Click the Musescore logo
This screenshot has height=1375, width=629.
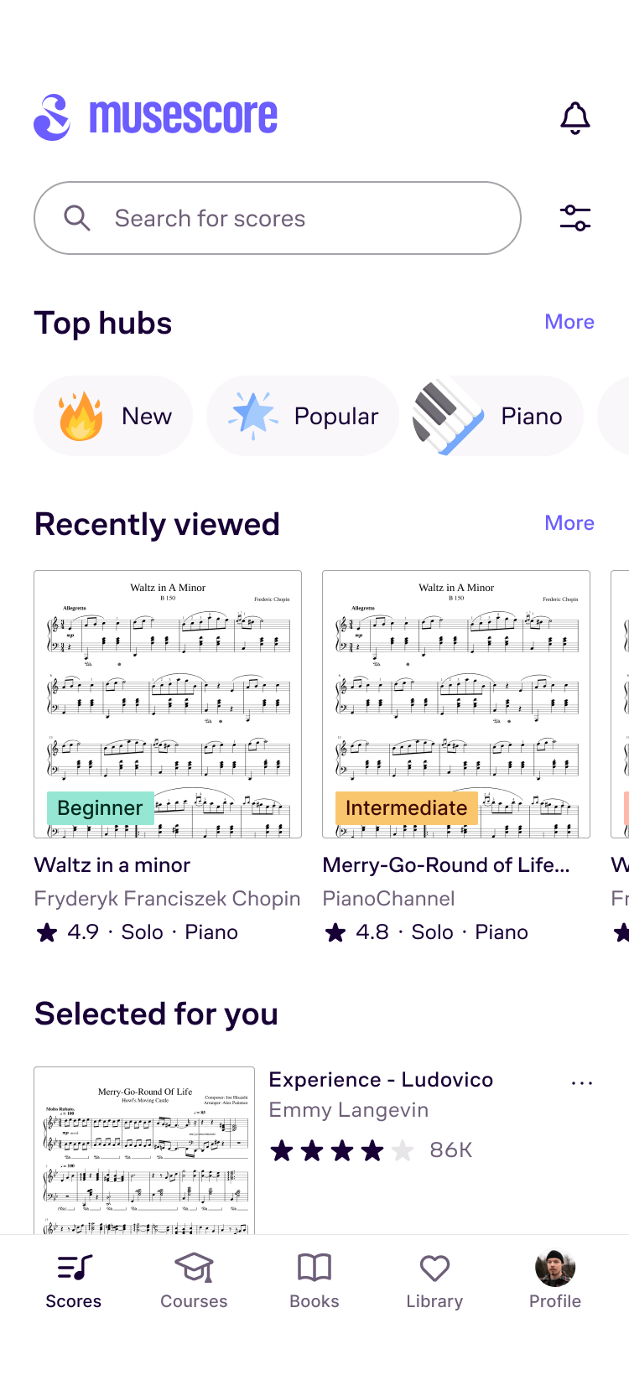156,117
